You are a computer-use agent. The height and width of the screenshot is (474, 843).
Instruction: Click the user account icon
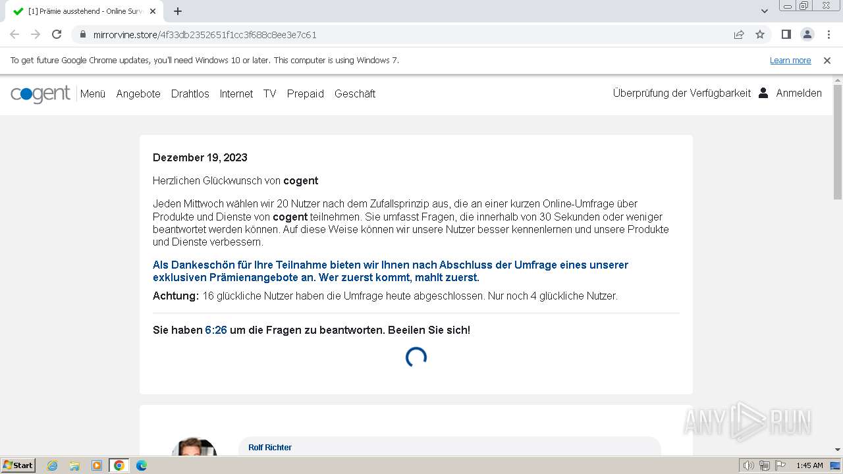[763, 93]
